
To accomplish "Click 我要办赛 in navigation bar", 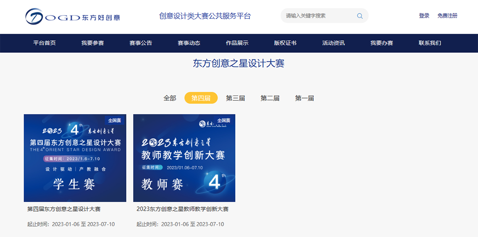I will (381, 43).
